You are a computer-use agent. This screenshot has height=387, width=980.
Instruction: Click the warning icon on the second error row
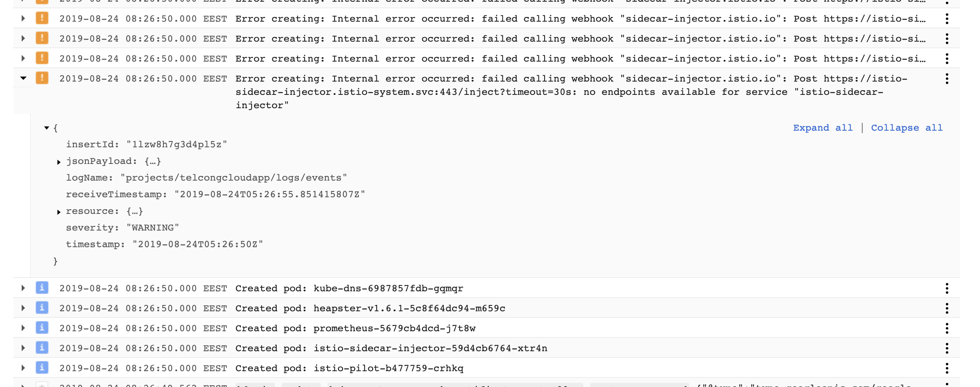click(42, 38)
